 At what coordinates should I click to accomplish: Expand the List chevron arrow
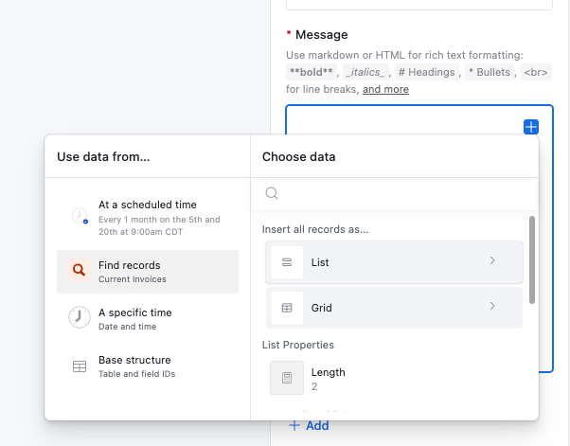pos(492,260)
